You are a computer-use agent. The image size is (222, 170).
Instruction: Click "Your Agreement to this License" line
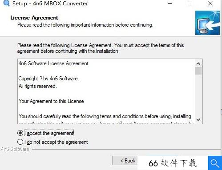[51, 101]
